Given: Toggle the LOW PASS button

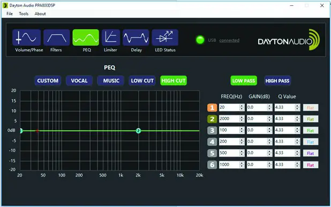Looking at the screenshot, I should (x=244, y=80).
